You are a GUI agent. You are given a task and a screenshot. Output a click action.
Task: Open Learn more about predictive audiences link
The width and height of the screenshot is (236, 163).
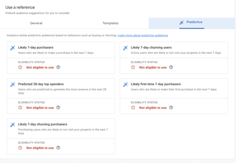pyautogui.click(x=143, y=35)
